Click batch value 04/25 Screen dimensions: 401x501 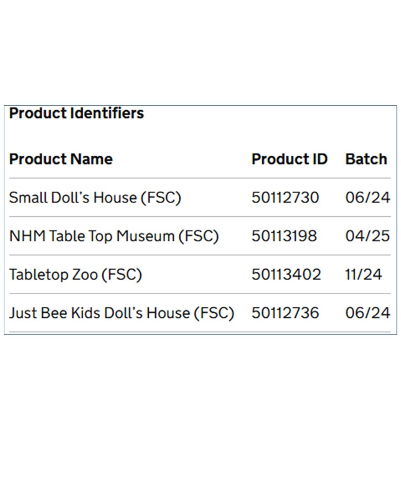point(368,236)
